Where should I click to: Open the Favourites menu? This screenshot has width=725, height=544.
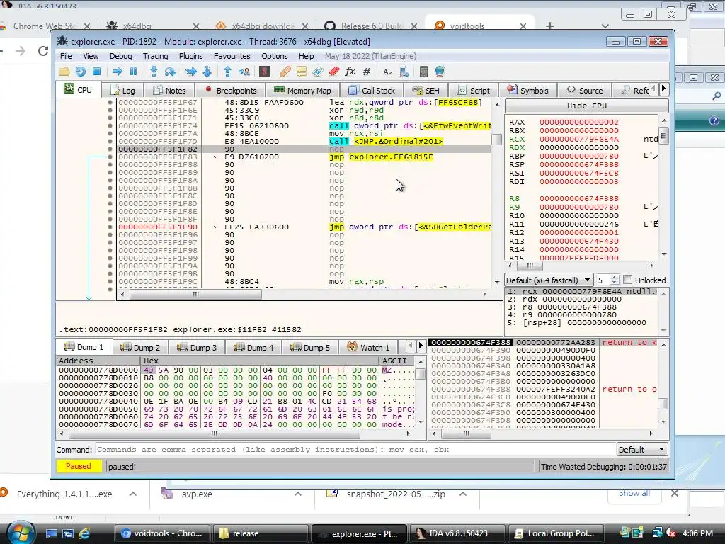(x=232, y=56)
